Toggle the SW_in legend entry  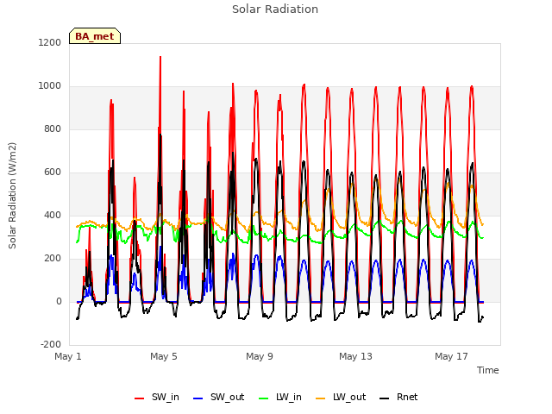click(157, 398)
